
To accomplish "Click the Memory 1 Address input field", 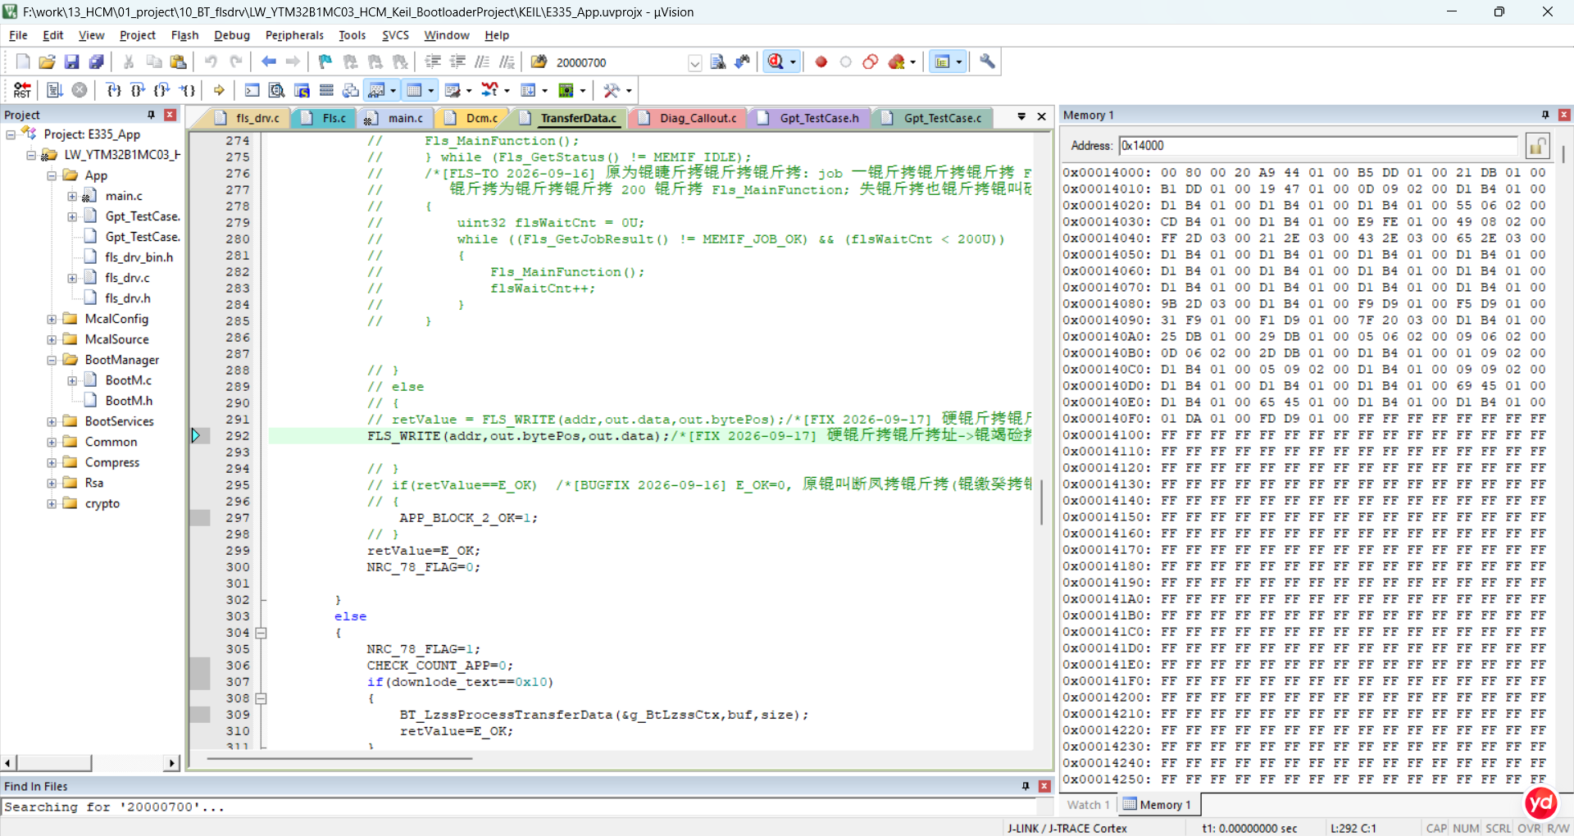I will [1318, 146].
